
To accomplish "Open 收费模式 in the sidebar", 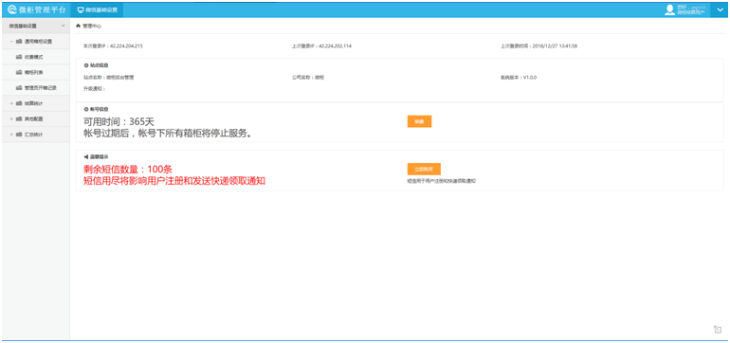I will click(x=35, y=57).
